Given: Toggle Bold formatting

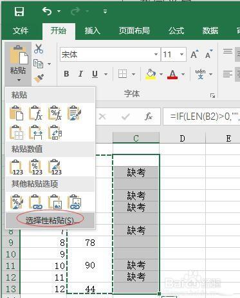Looking at the screenshot, I should [66, 74].
